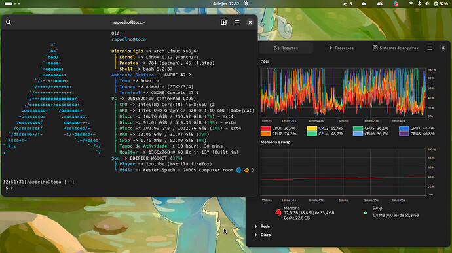Open a new tab in the terminal
This screenshot has width=452, height=253.
coord(223,22)
